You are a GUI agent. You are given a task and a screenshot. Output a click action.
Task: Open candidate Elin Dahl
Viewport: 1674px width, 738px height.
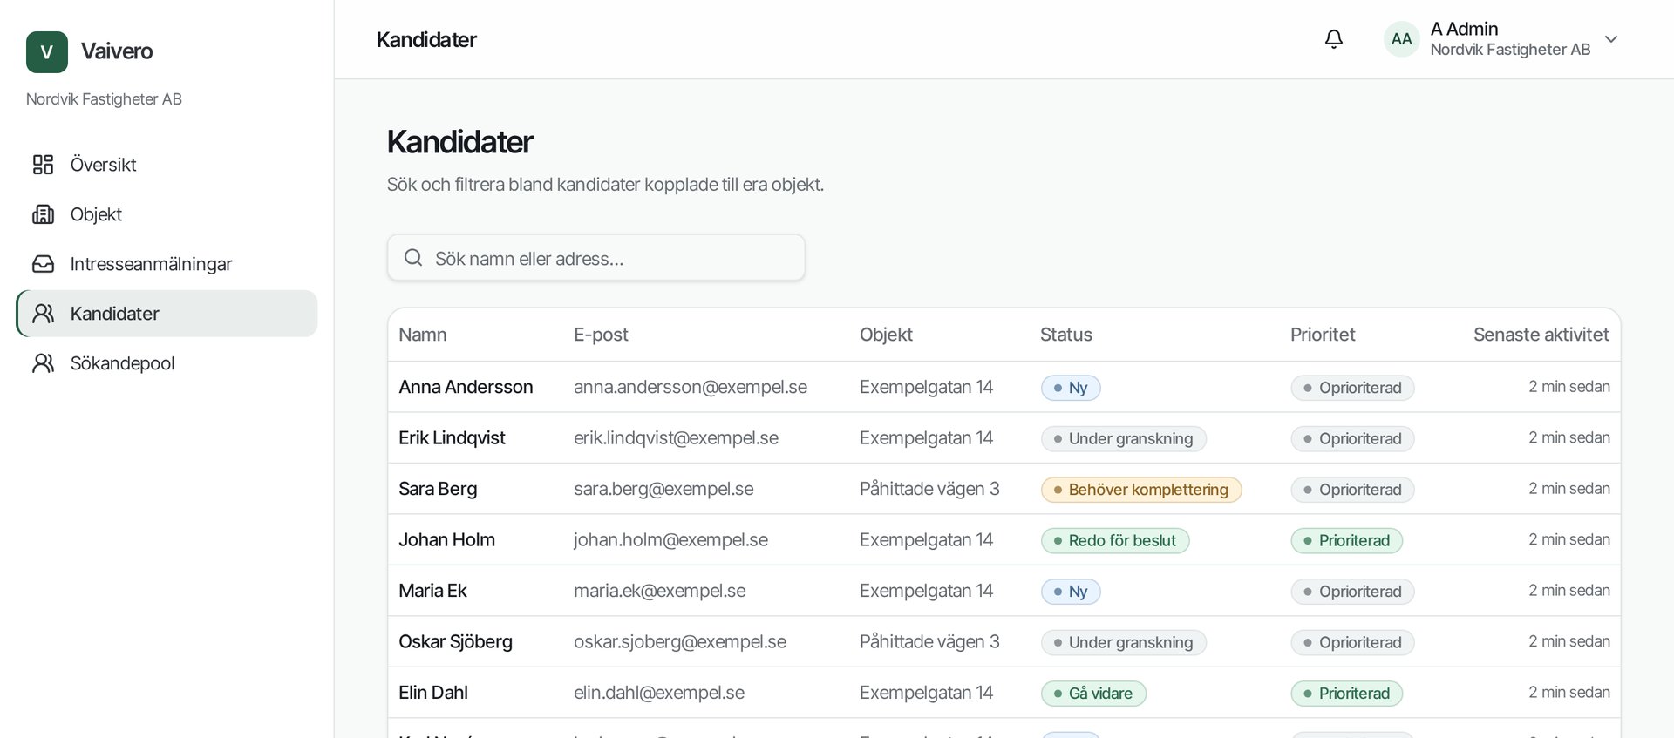433,693
